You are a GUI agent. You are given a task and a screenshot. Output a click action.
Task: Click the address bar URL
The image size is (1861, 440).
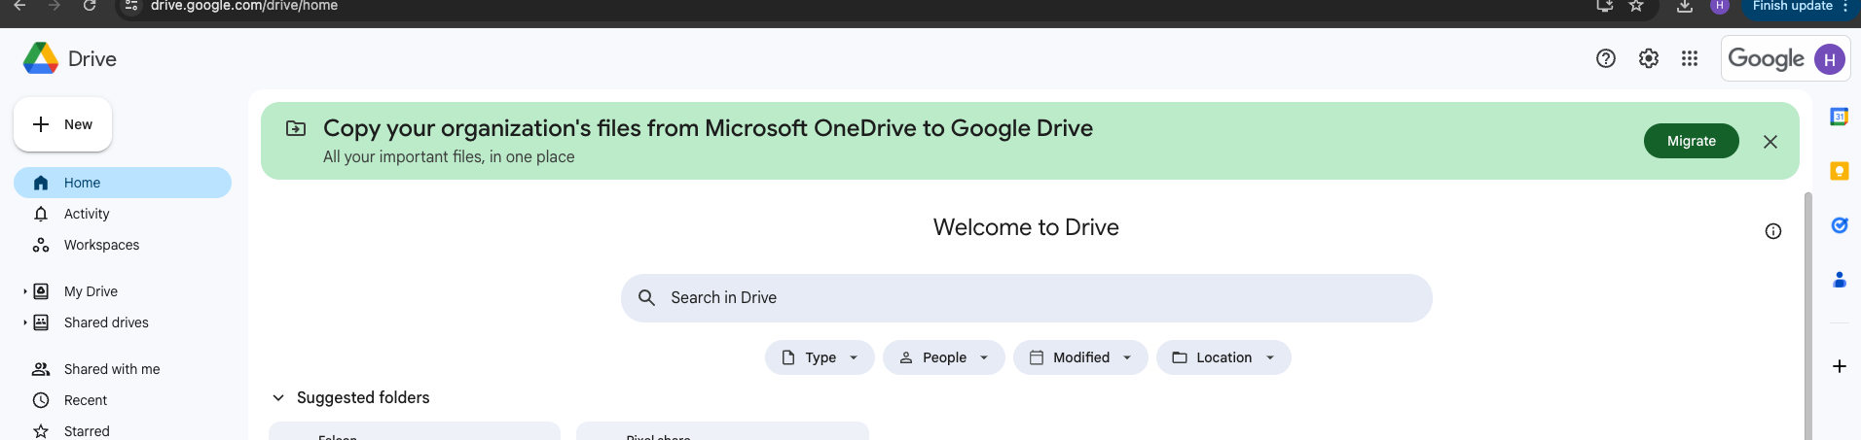(x=244, y=6)
